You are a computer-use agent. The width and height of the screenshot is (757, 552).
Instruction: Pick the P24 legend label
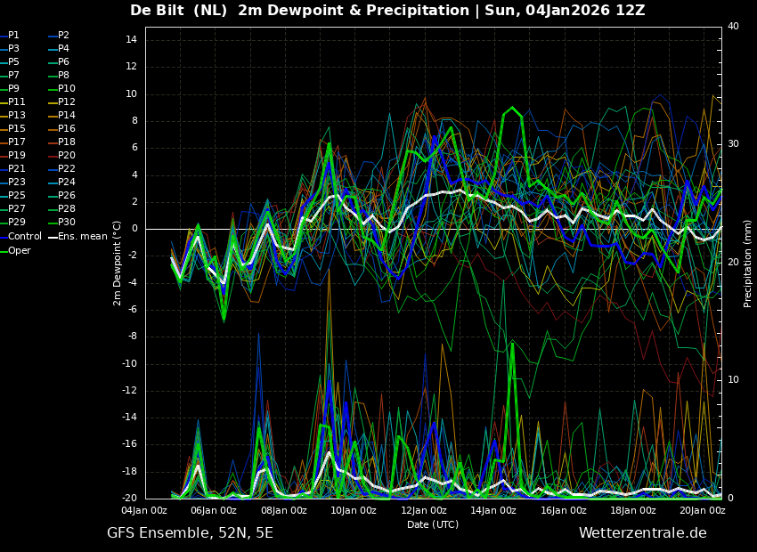point(67,182)
